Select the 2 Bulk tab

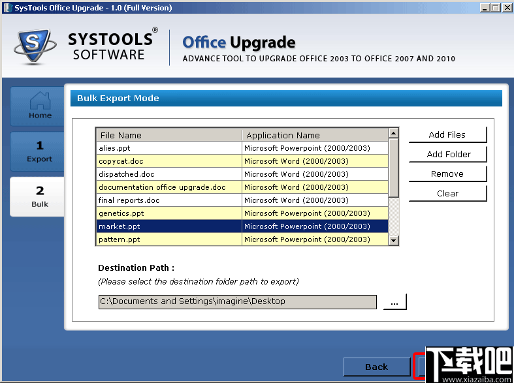point(37,197)
